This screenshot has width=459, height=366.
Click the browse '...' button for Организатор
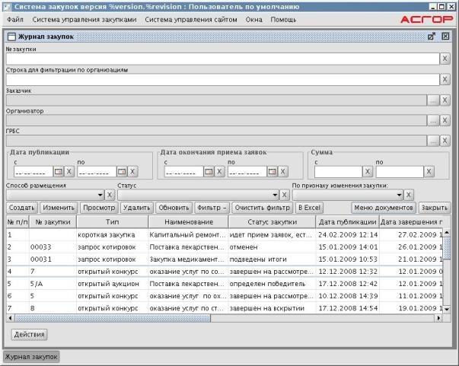433,120
